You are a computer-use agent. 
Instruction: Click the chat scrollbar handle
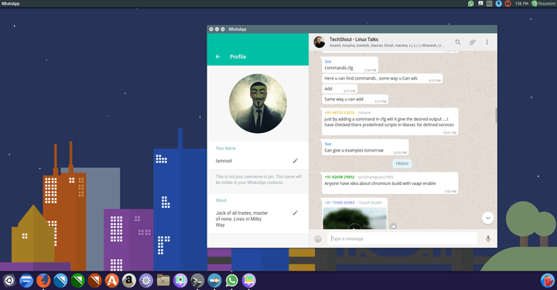pyautogui.click(x=496, y=115)
